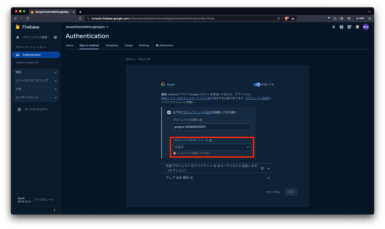Image resolution: width=385 pixels, height=229 pixels.
Task: Click the help icon beside プロジェクトの公開名
Action: pos(200,120)
